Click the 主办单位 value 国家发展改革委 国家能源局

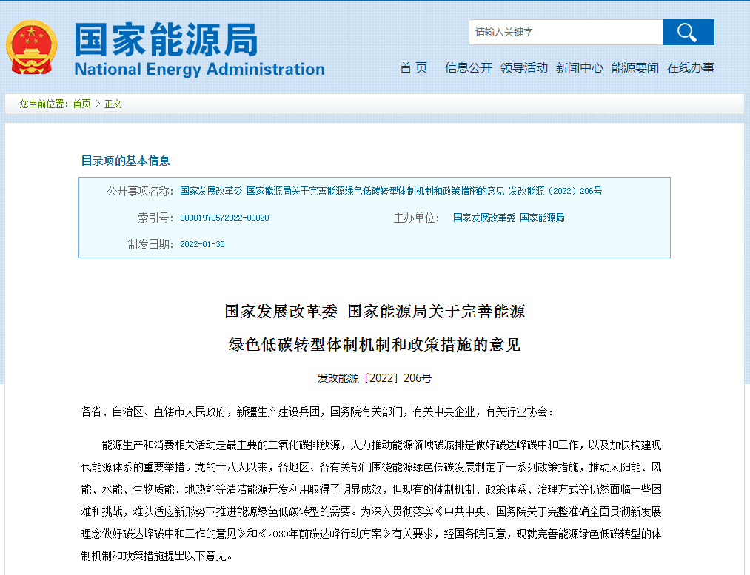[509, 218]
